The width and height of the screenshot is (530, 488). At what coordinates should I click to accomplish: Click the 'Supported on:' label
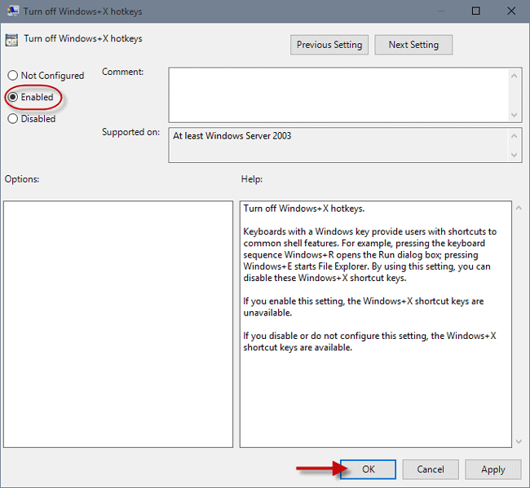[130, 132]
